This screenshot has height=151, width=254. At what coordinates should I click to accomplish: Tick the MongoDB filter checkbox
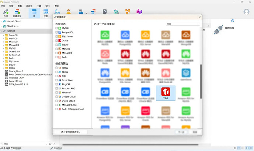tap(57, 53)
